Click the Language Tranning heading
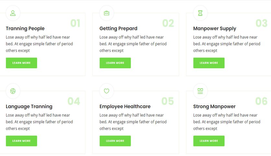Image resolution: width=271 pixels, height=156 pixels. [29, 106]
